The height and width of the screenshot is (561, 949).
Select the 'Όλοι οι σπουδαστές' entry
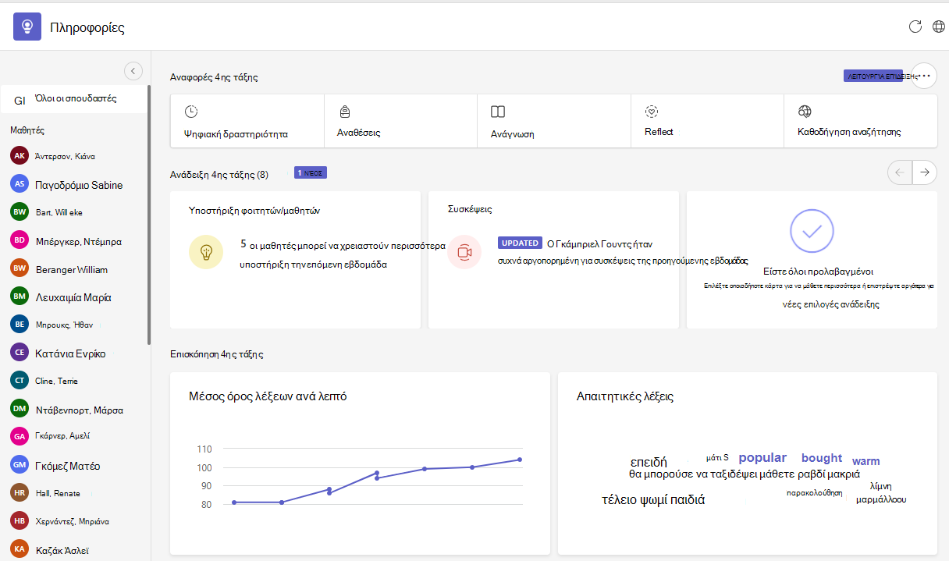click(73, 99)
